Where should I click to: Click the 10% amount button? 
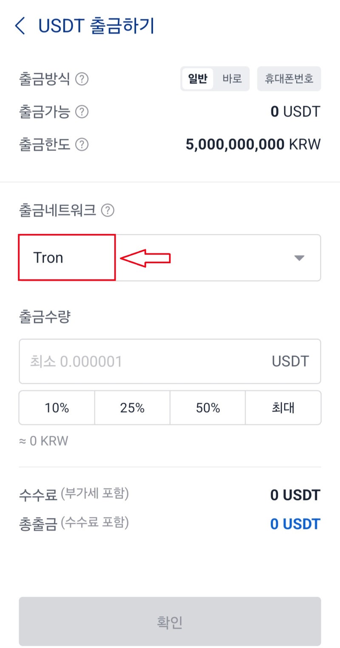[x=57, y=407]
